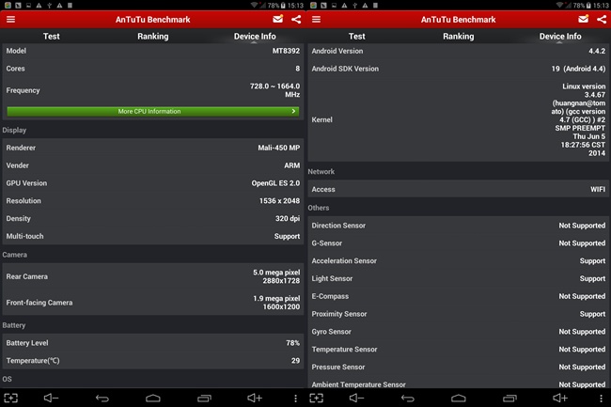611x407 pixels.
Task: Open mail icon in right AnTuTu header
Action: tap(584, 19)
